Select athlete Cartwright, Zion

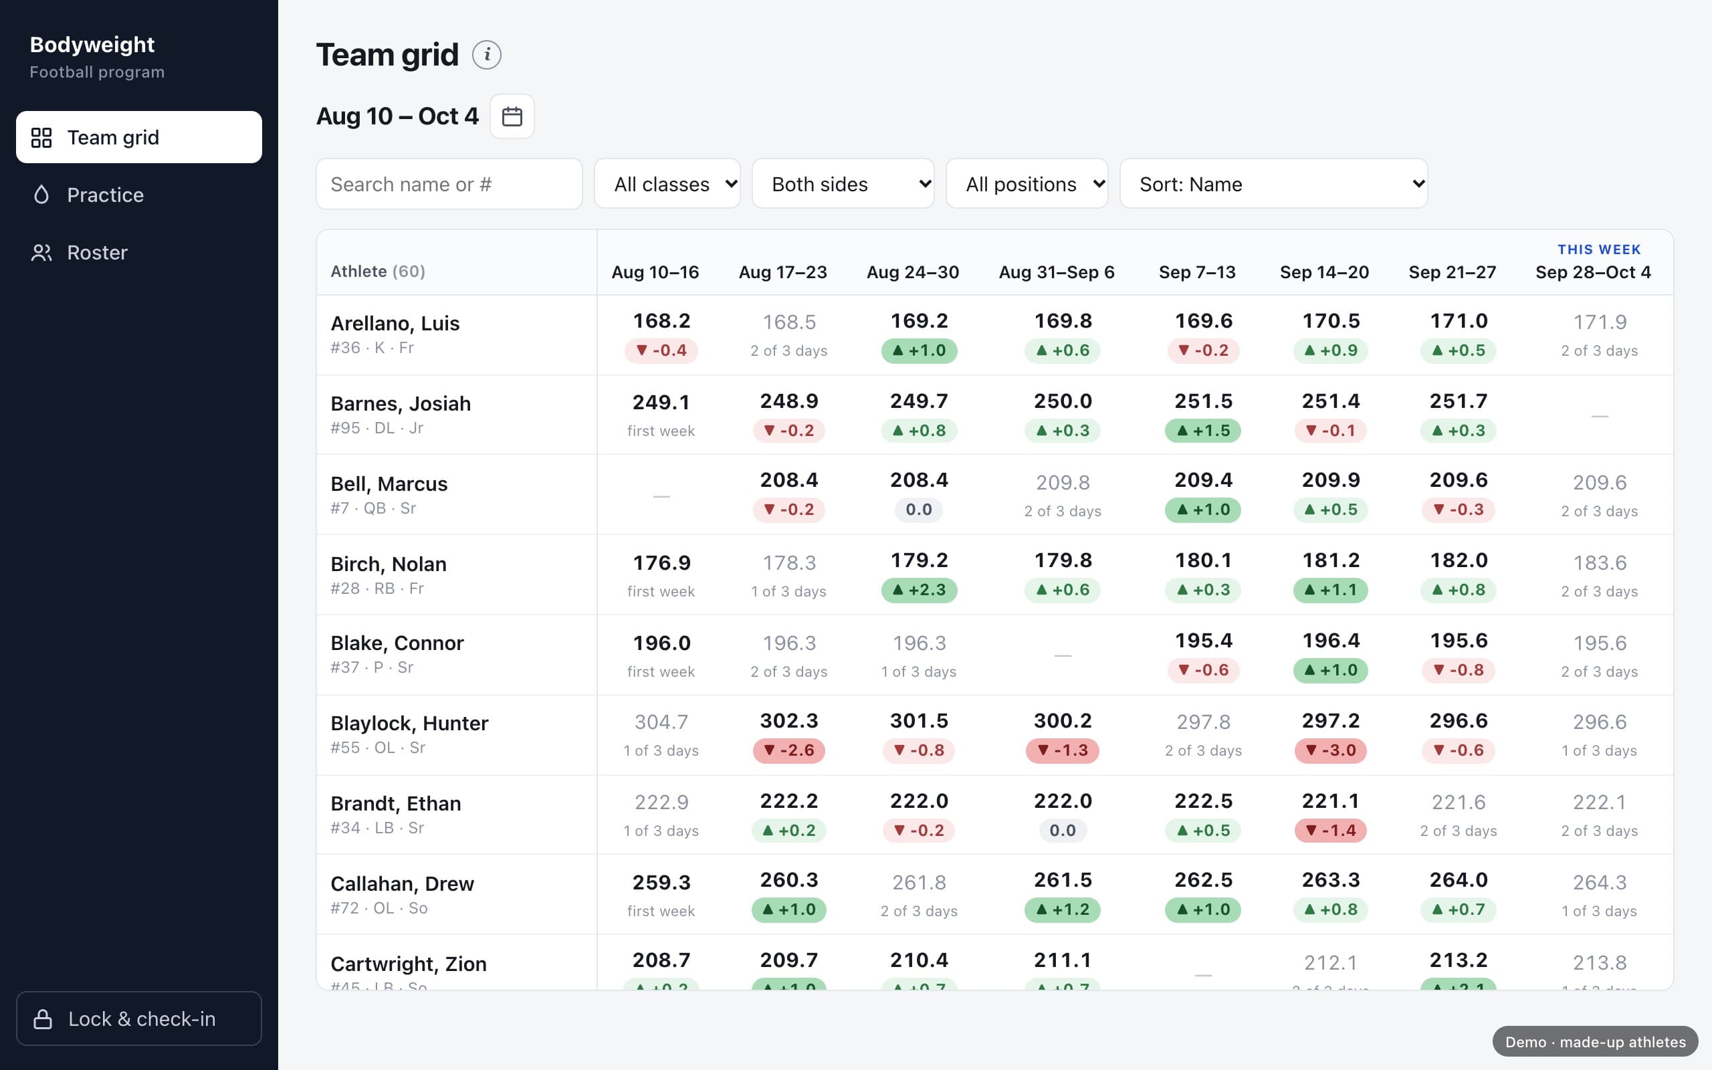(x=408, y=964)
